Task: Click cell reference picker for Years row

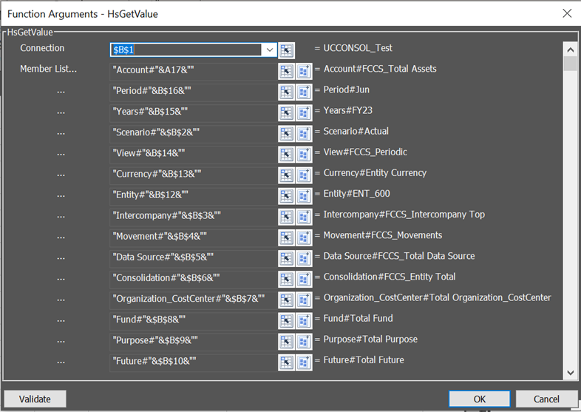Action: point(286,112)
